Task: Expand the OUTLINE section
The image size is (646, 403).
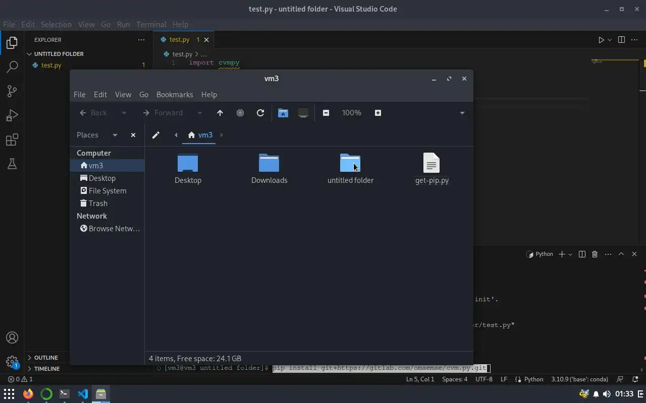Action: (45, 358)
